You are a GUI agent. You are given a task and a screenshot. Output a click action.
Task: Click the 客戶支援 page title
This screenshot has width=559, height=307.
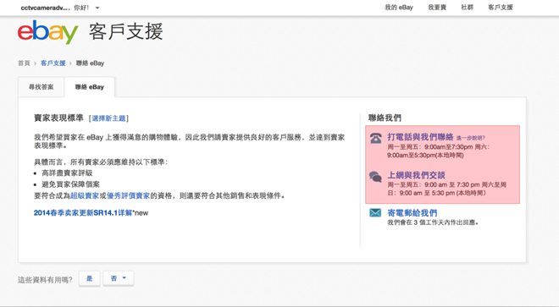126,31
